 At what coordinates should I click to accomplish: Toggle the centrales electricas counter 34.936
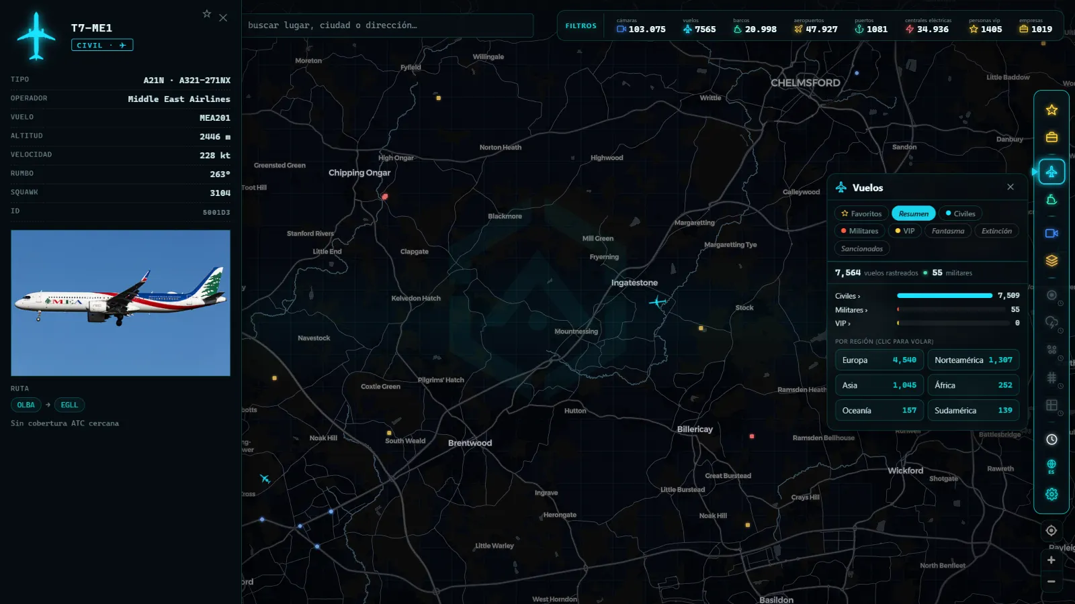tap(927, 26)
